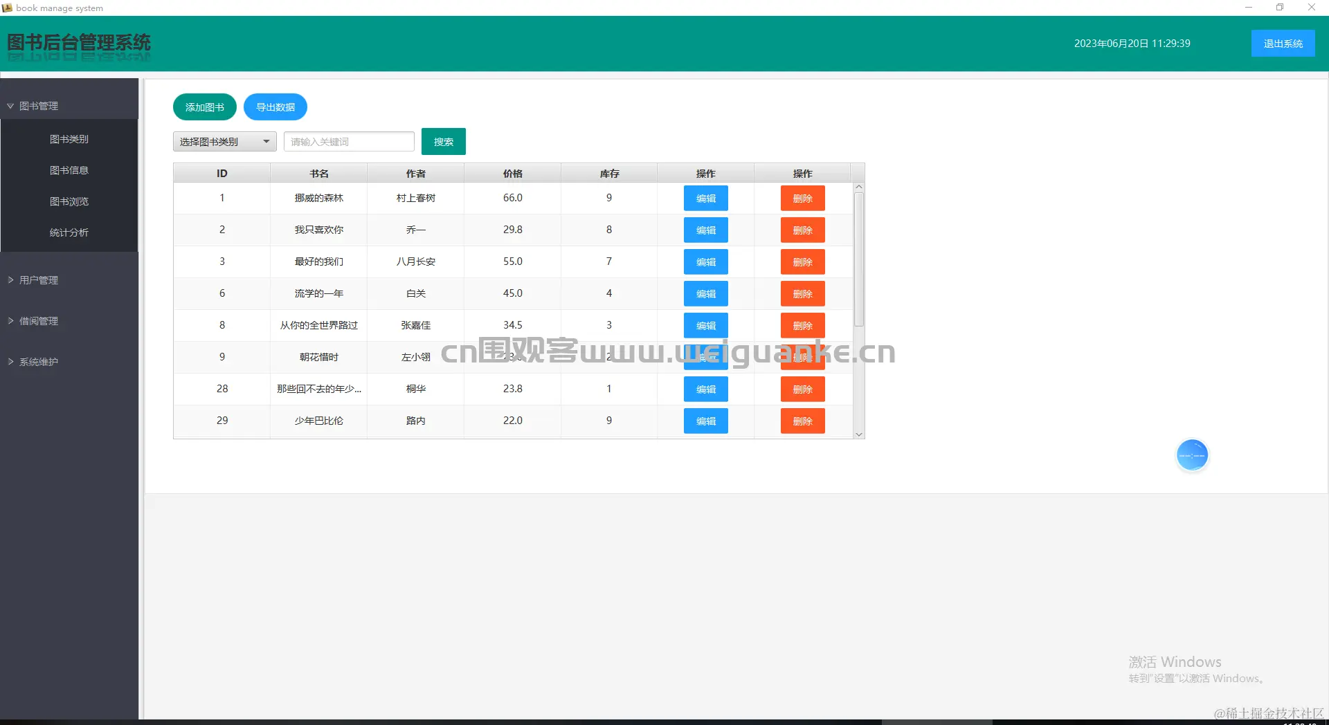This screenshot has width=1329, height=725.
Task: Open the 图书浏览 menu item
Action: pos(69,201)
